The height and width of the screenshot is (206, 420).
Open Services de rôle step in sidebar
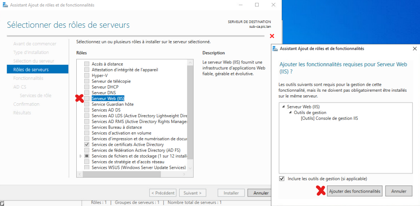[x=36, y=96]
